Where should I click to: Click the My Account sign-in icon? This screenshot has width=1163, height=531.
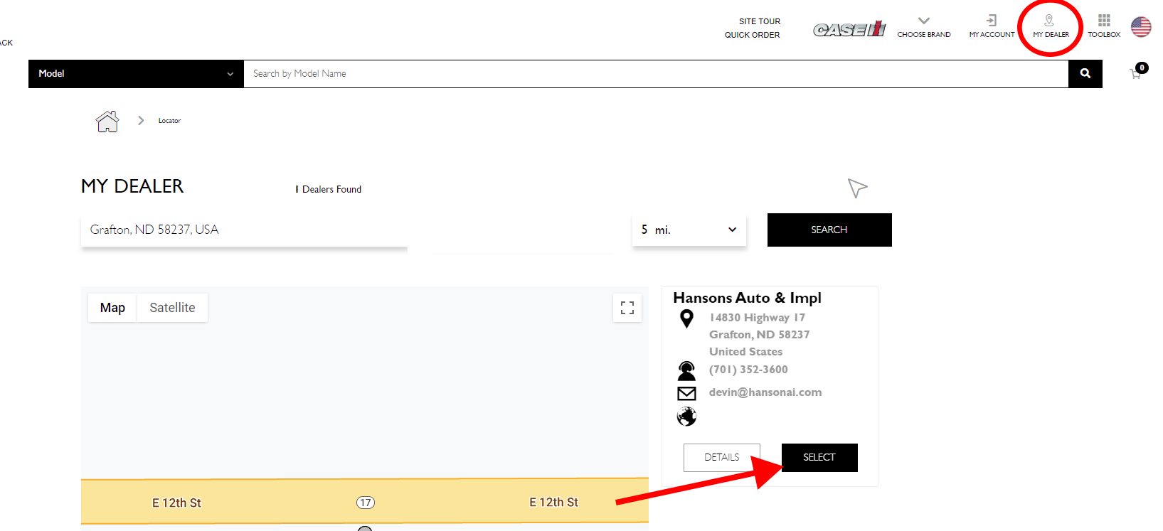click(x=992, y=21)
